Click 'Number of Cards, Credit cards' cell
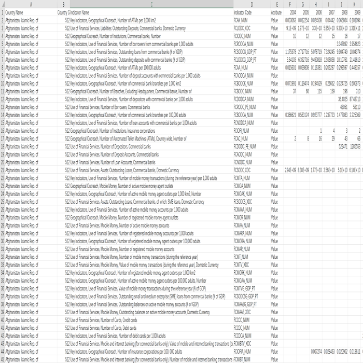The image size is (363, 363). (151, 320)
